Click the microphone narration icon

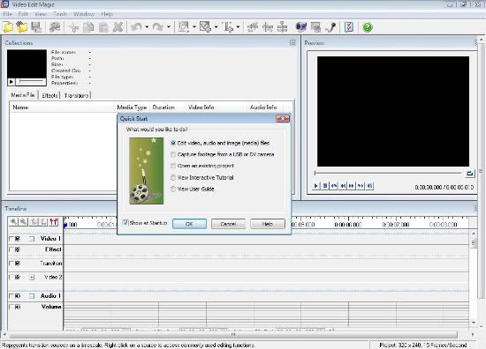pyautogui.click(x=330, y=27)
